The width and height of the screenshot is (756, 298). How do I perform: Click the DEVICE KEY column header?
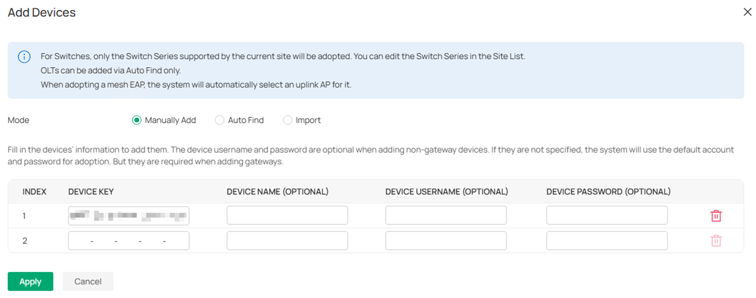(90, 192)
